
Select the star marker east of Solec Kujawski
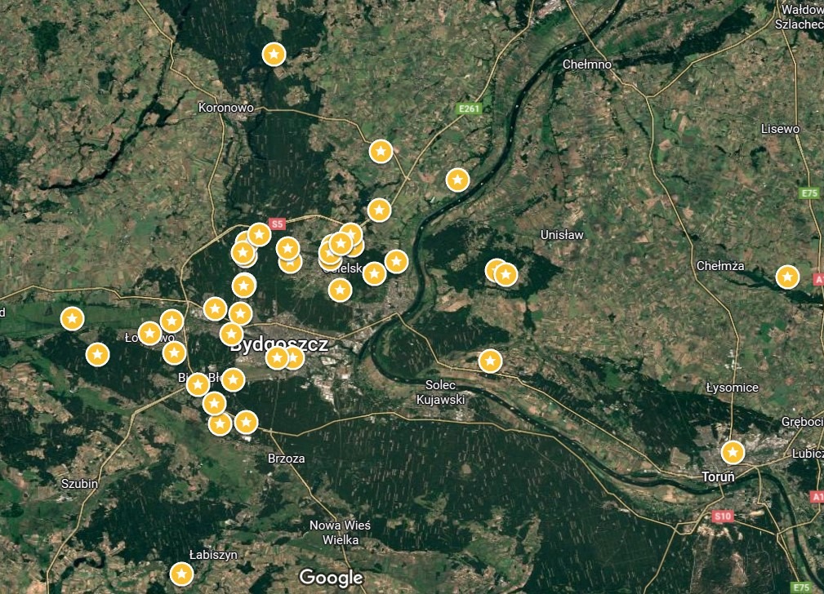[491, 359]
